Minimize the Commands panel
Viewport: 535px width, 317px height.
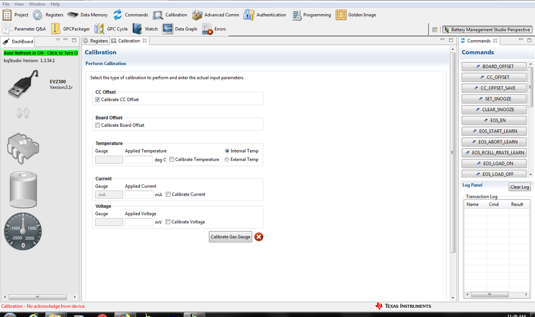521,40
